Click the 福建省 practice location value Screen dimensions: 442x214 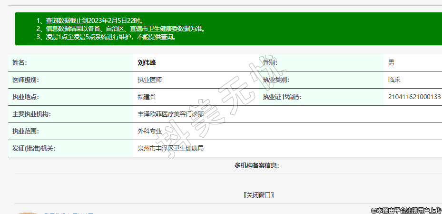click(x=147, y=97)
